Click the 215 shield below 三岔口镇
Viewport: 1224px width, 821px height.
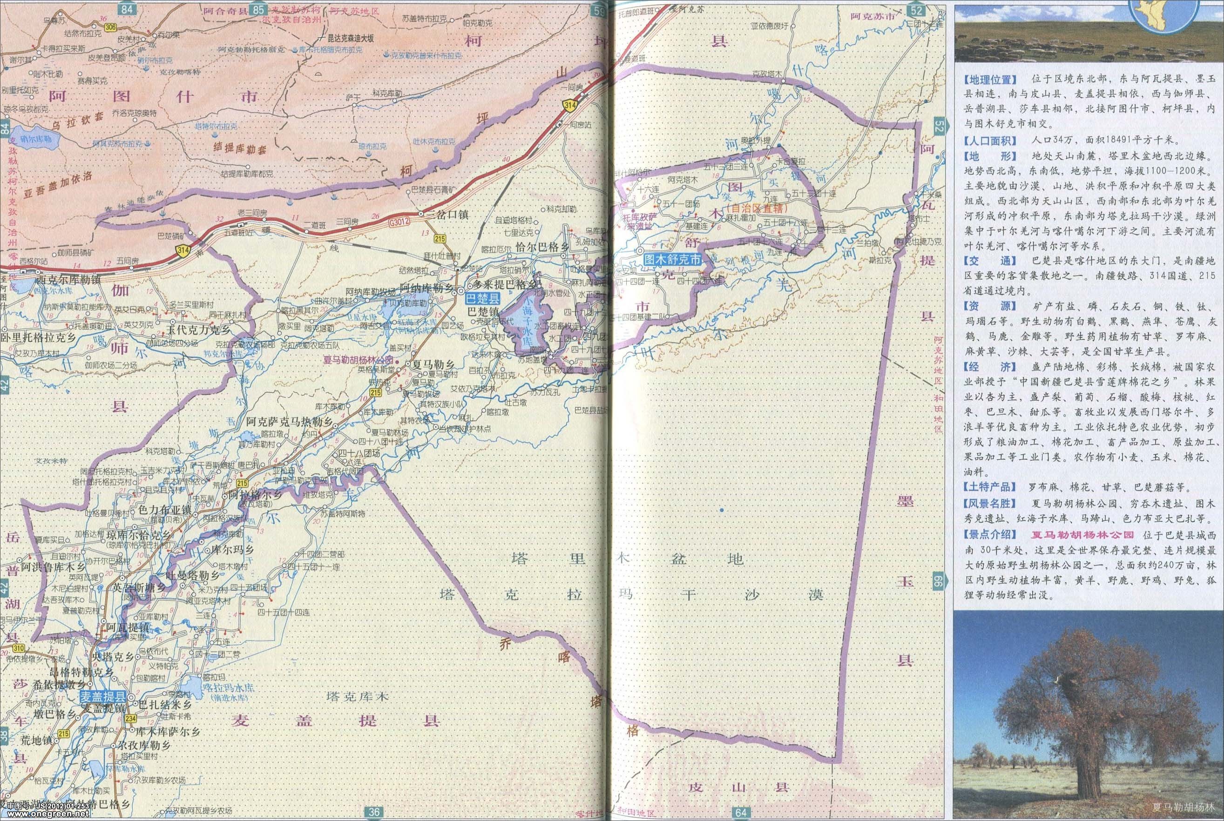pos(439,239)
